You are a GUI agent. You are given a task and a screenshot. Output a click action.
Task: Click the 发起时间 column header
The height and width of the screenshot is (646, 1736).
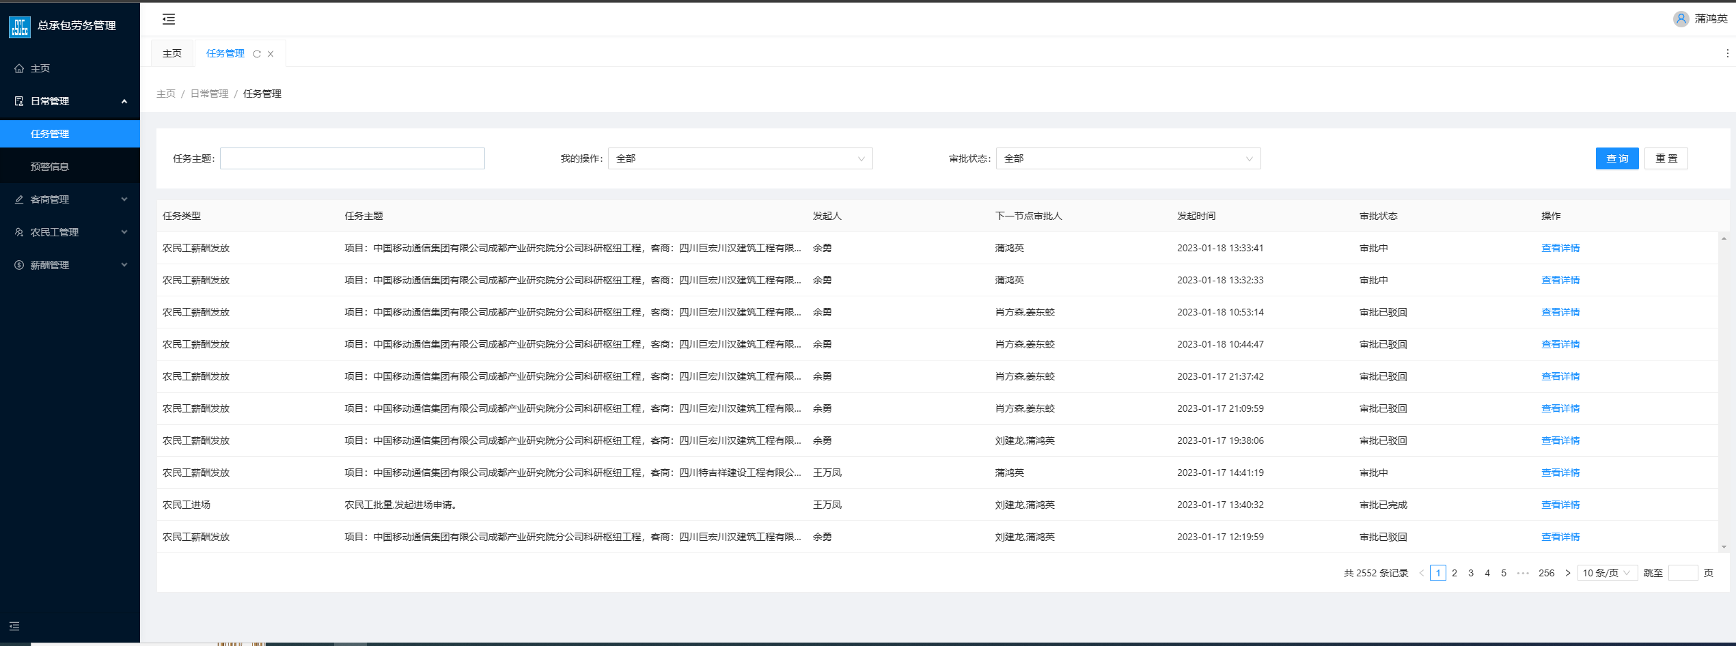coord(1196,216)
